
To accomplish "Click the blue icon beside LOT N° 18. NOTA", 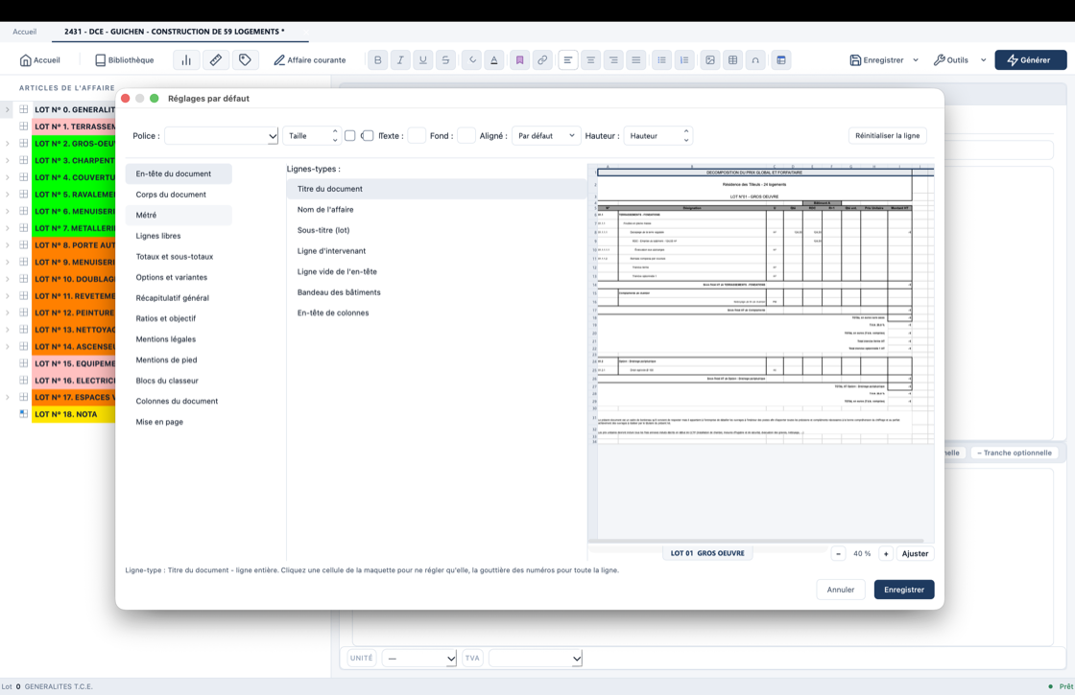I will click(x=23, y=413).
